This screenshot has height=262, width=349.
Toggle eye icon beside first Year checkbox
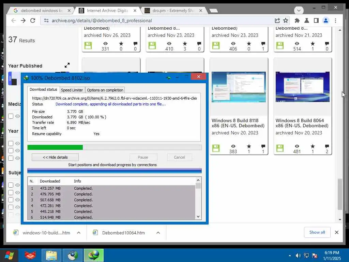18,143
